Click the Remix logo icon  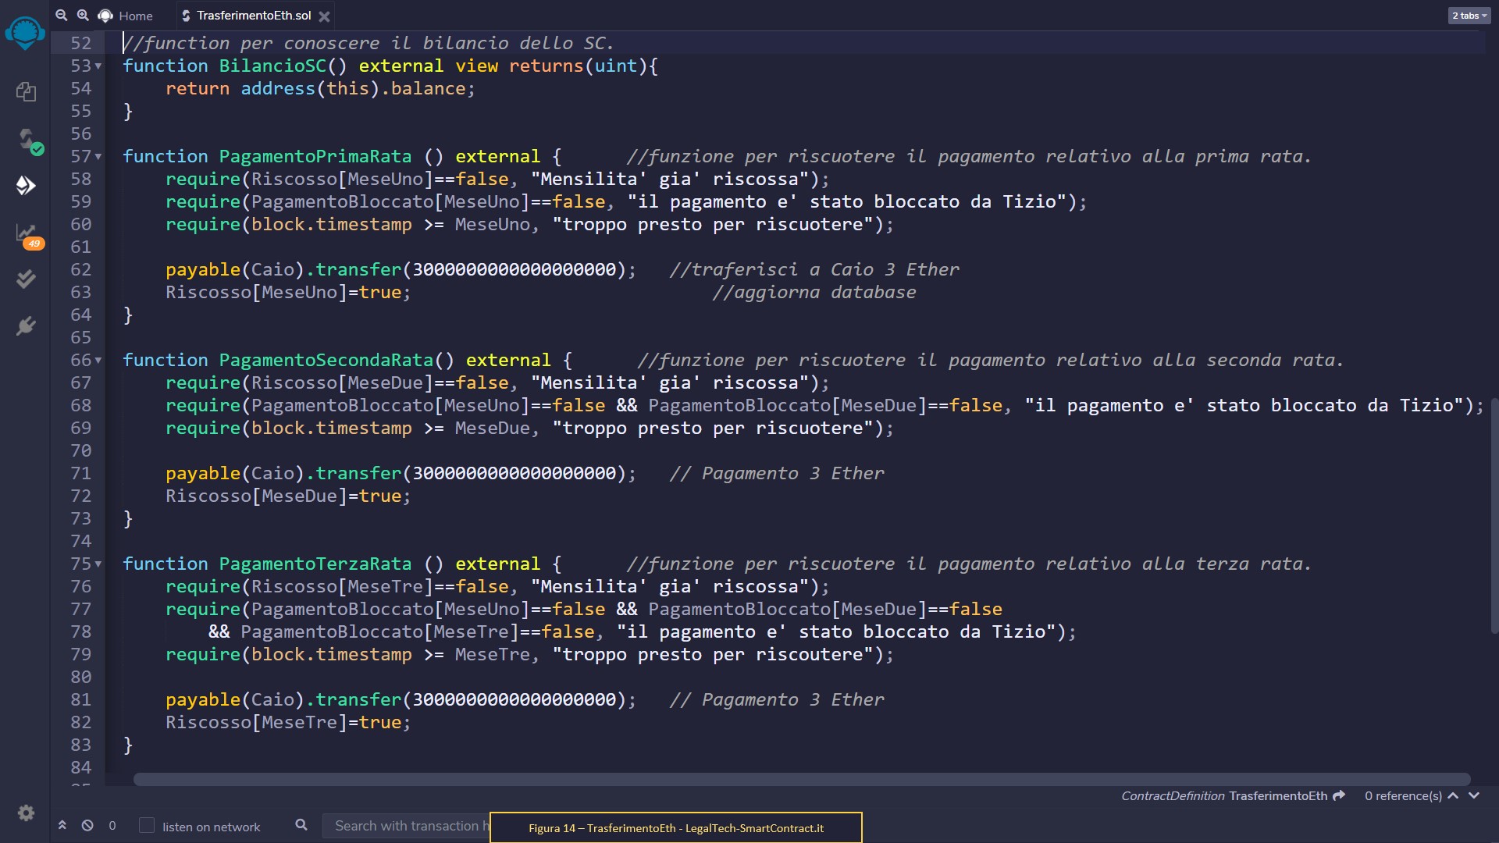click(25, 33)
